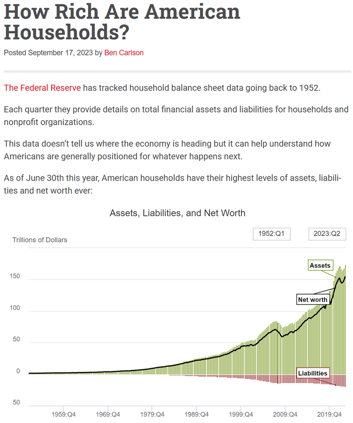The image size is (353, 423).
Task: Click the 1989:Q4 x-axis tick label
Action: pyautogui.click(x=197, y=414)
